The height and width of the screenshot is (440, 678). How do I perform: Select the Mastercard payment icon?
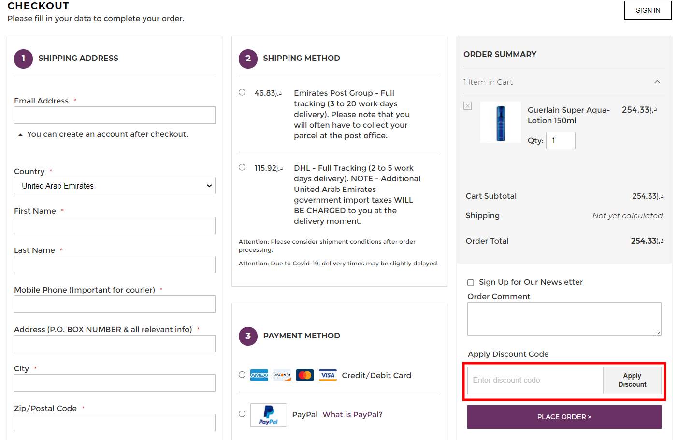pos(304,375)
